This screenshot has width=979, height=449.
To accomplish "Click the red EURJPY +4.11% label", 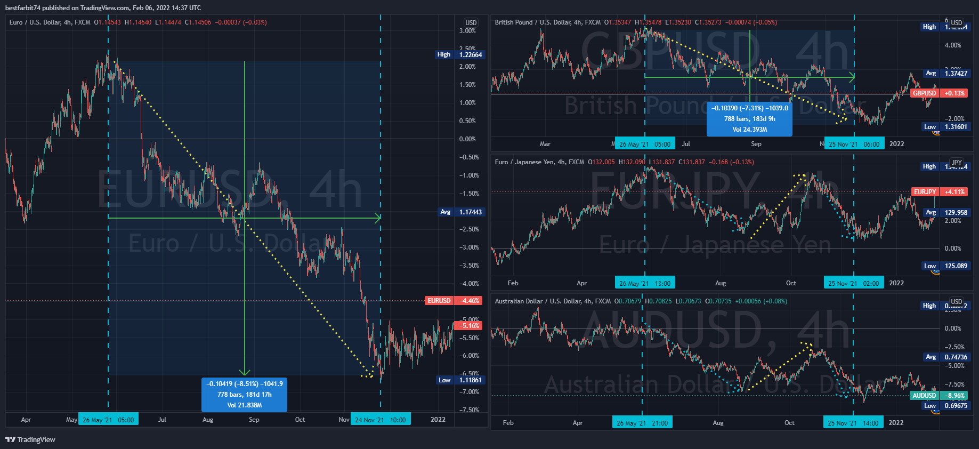I will [940, 192].
